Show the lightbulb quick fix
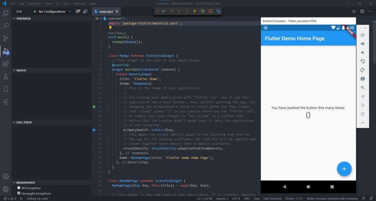 110,28
